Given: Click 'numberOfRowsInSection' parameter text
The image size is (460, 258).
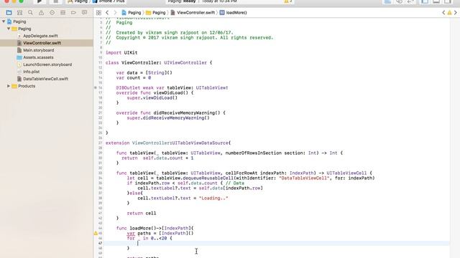Looking at the screenshot, I should pos(254,153).
